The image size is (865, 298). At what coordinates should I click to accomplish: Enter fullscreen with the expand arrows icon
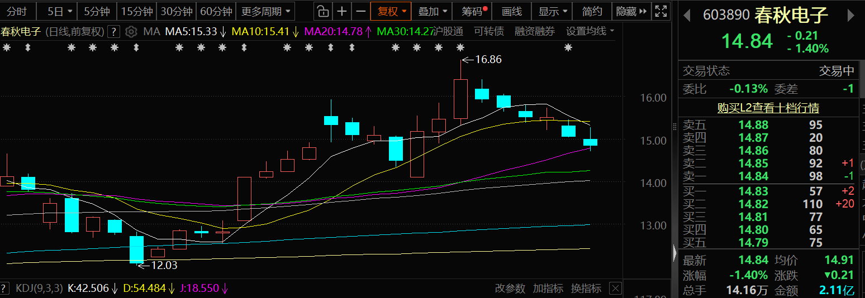(660, 11)
